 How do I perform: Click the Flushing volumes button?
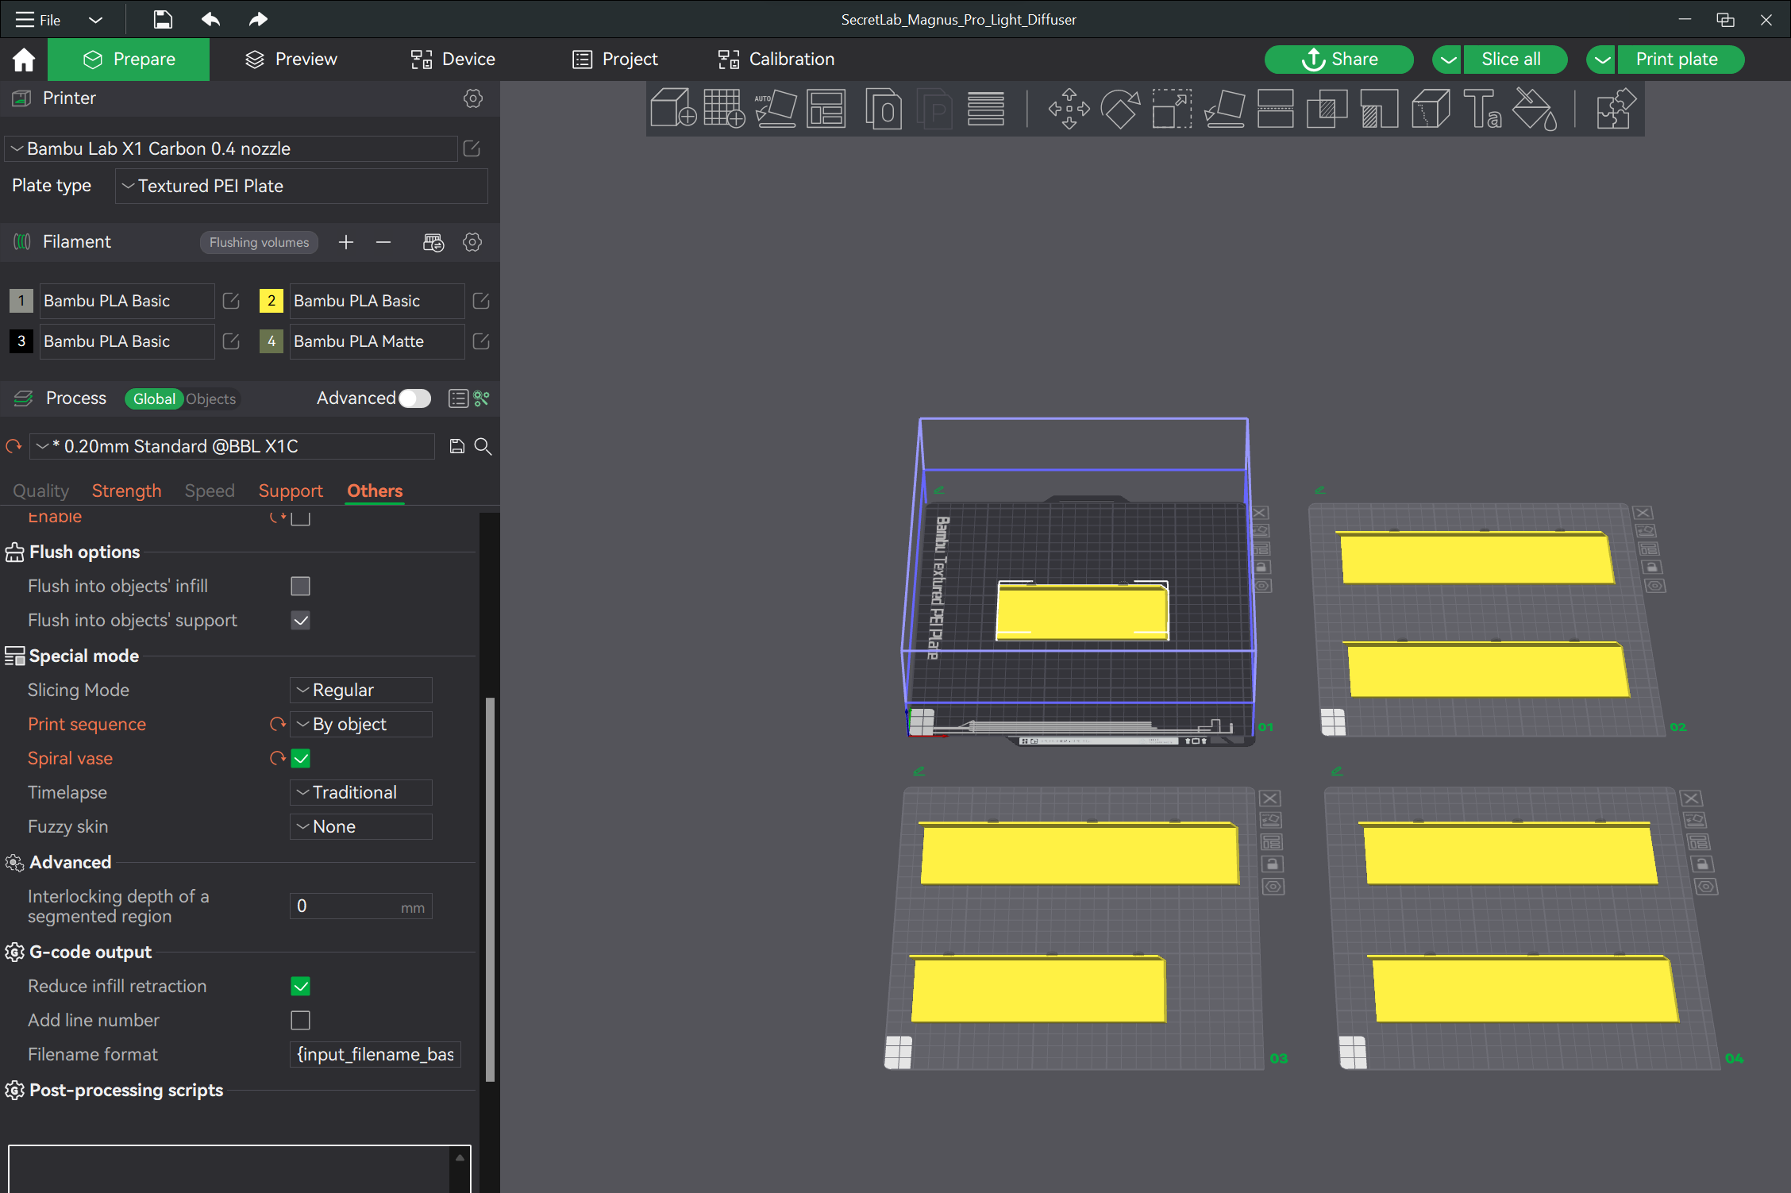[259, 242]
